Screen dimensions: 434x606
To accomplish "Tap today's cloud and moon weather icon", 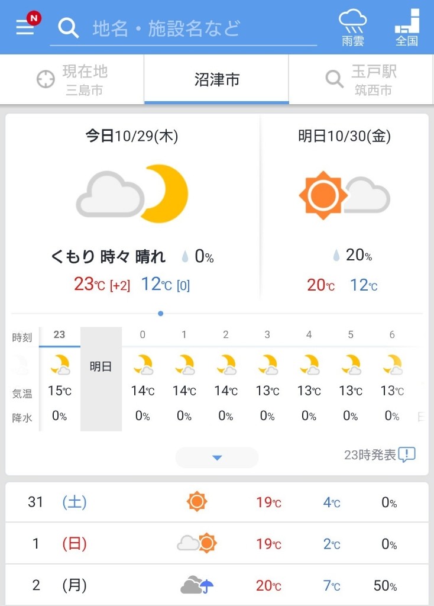I will pos(132,194).
